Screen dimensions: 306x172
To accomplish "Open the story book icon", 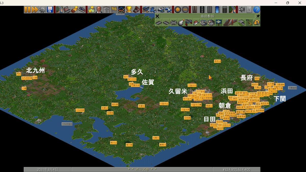I will click(x=106, y=10).
